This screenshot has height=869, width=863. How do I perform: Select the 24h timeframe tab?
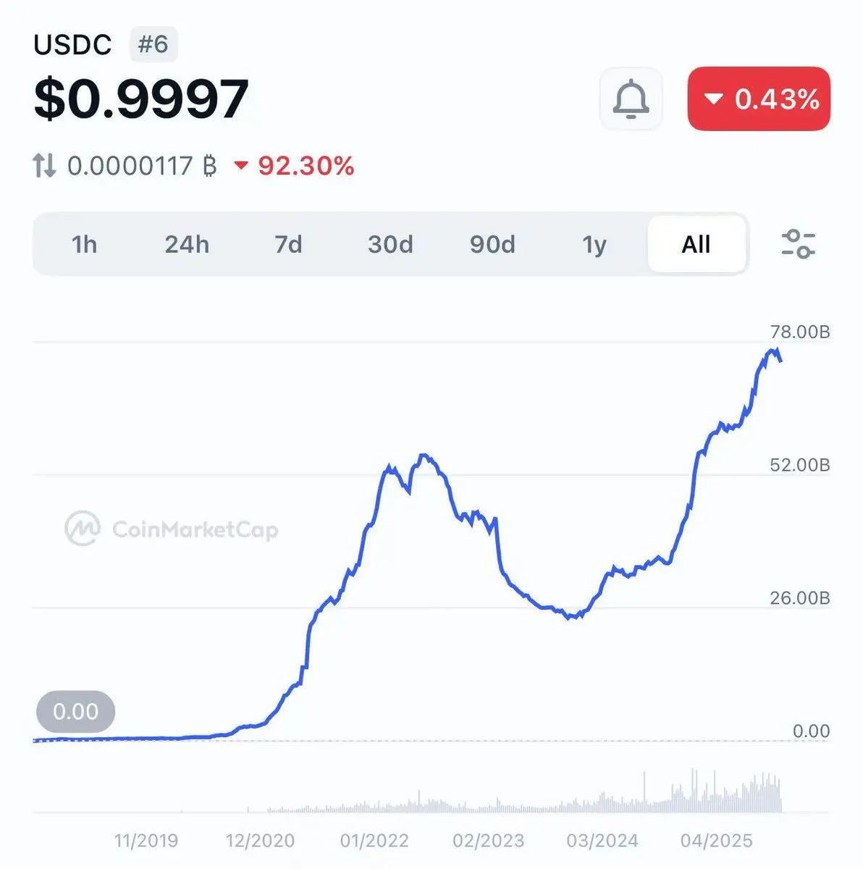point(187,244)
